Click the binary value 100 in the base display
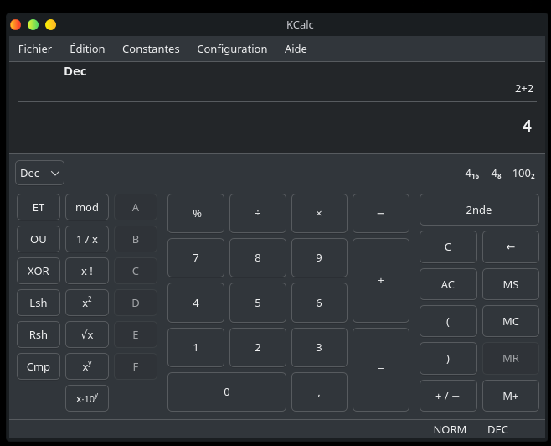Screen dimensions: 551x446 pyautogui.click(x=523, y=174)
